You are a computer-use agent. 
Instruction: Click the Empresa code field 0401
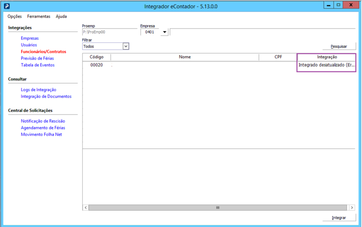point(150,32)
